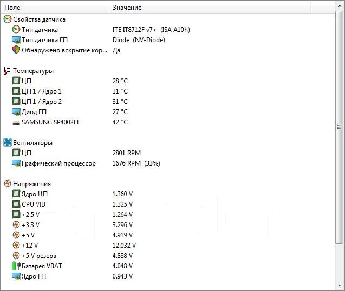This screenshot has height=291, width=345.
Task: Select the Обнаружено вскрытие кор... label
Action: click(64, 50)
